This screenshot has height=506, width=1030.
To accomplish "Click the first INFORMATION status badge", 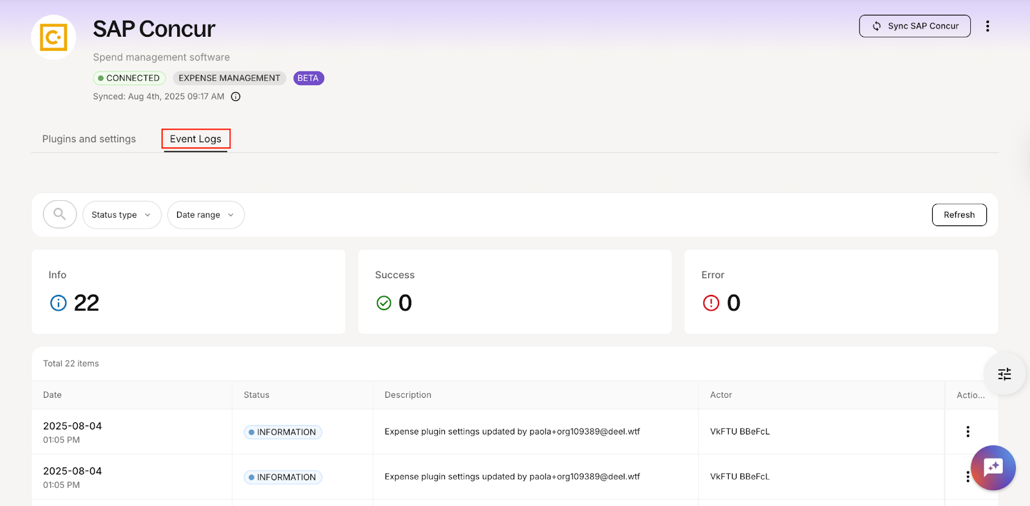I will (283, 432).
